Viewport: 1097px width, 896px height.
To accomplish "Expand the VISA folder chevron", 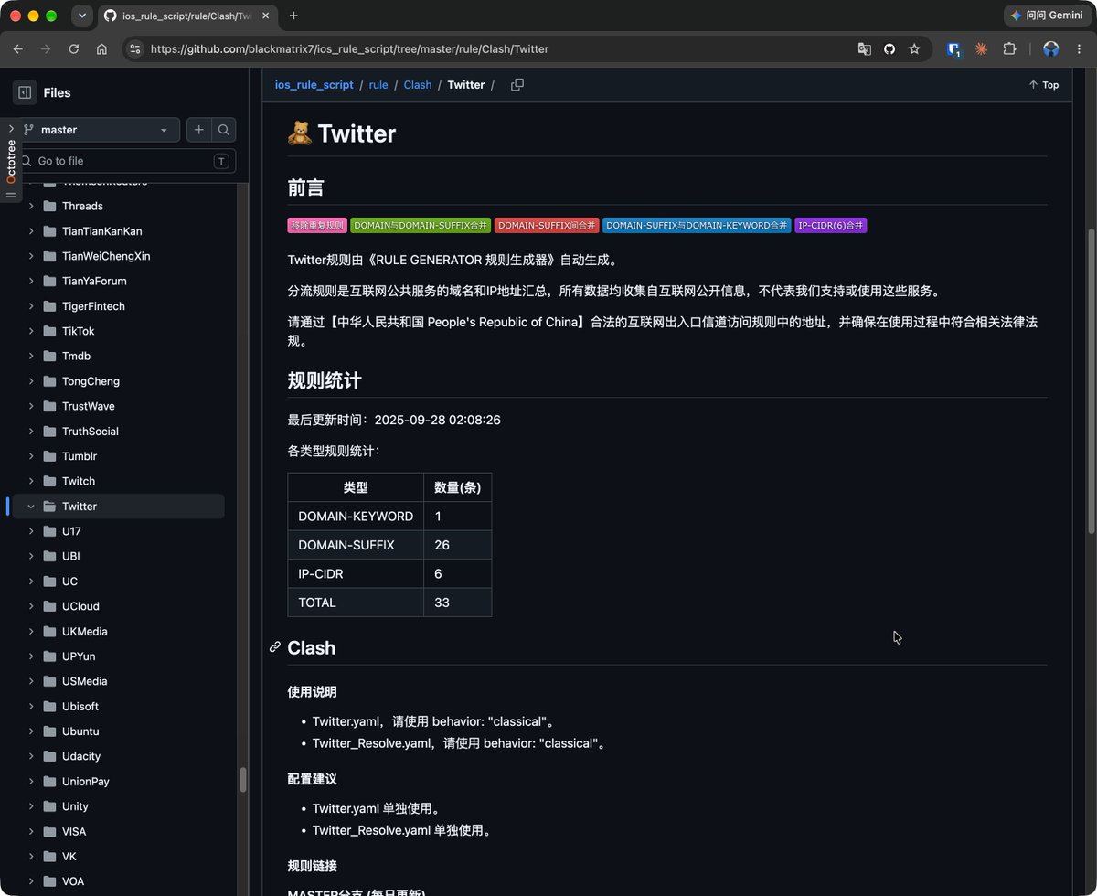I will pyautogui.click(x=31, y=832).
